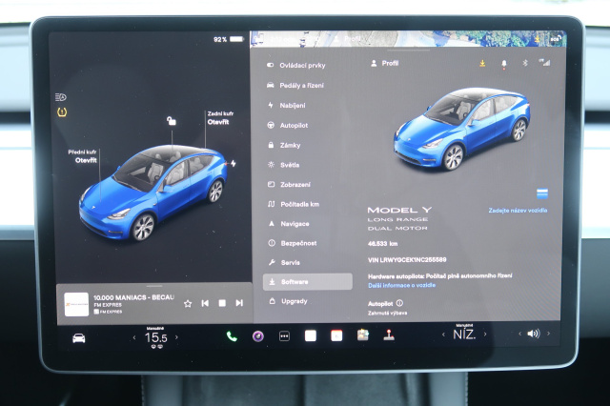This screenshot has height=406, width=610.
Task: Tap the tire pressure warning icon
Action: click(x=62, y=112)
